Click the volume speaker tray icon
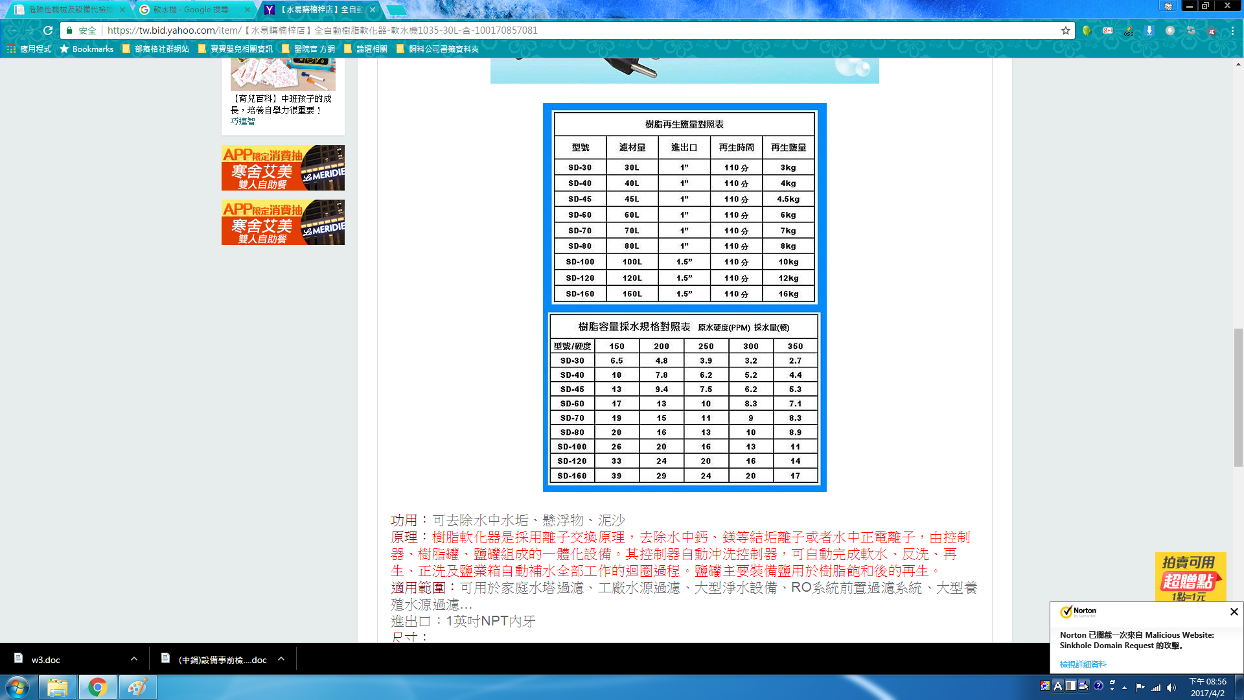The width and height of the screenshot is (1244, 700). pos(1171,688)
